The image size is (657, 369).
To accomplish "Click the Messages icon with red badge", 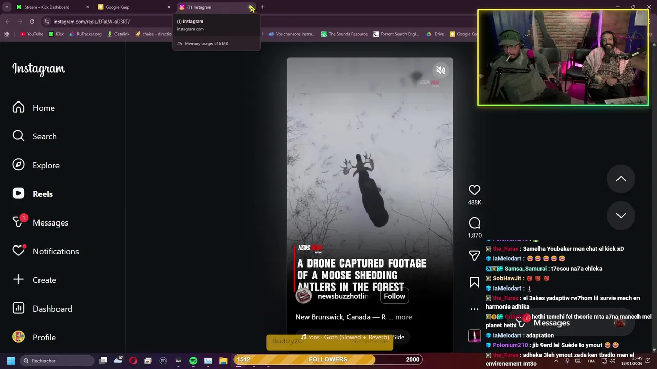I will [19, 221].
